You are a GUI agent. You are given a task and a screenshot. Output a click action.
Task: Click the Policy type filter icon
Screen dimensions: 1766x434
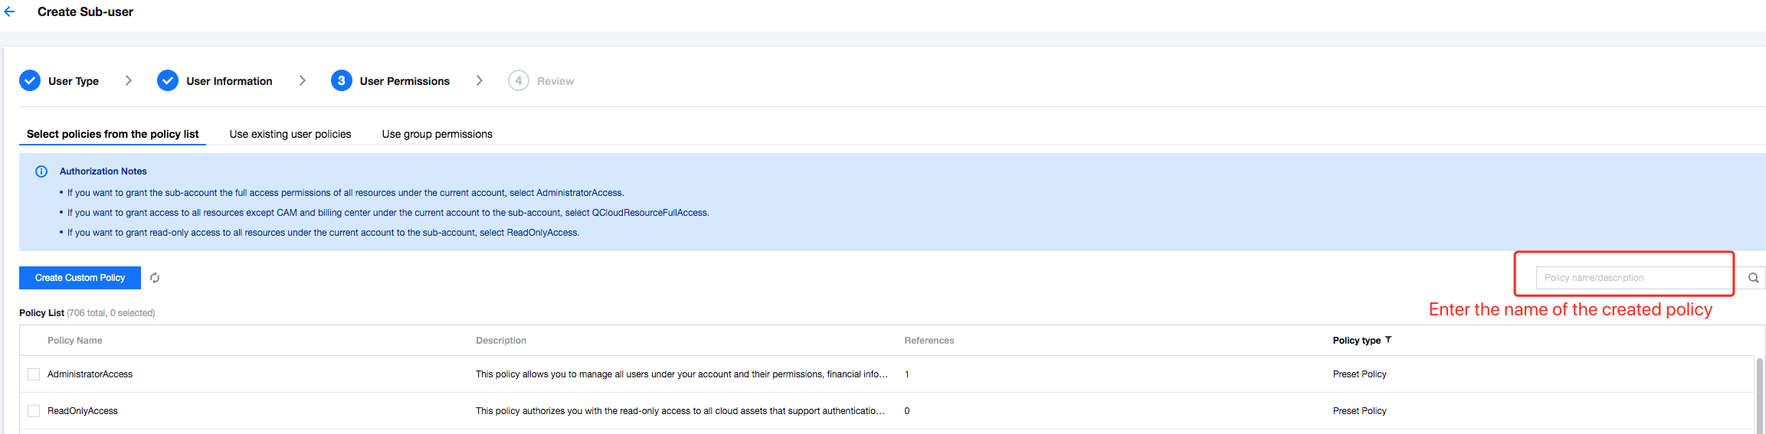tap(1388, 340)
